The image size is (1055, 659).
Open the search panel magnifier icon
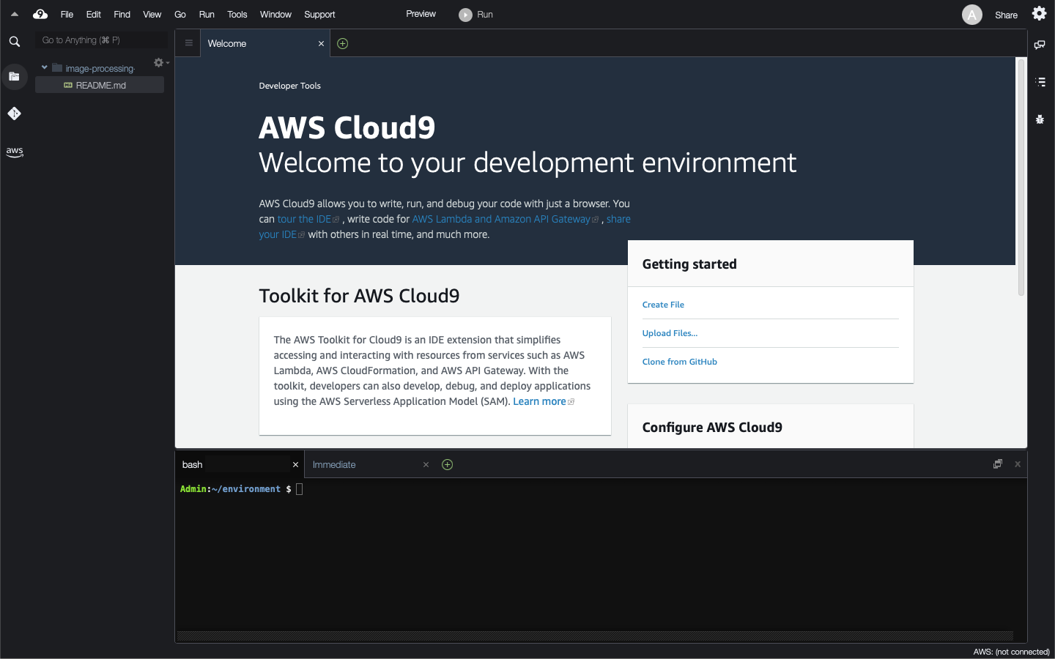click(x=14, y=42)
